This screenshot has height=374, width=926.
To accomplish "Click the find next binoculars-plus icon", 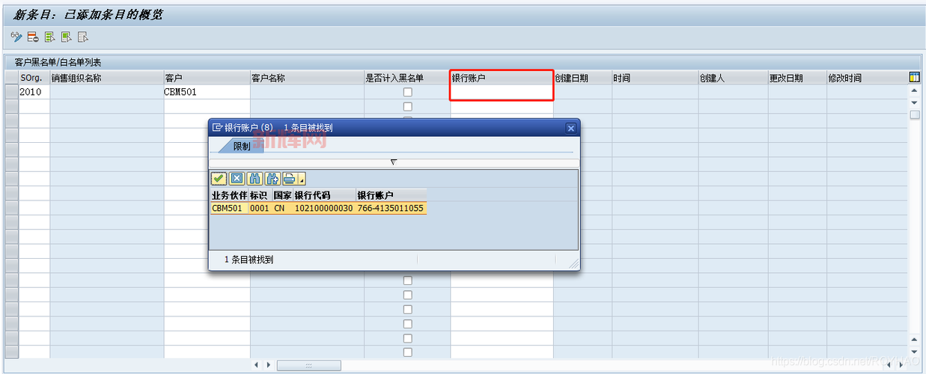I will click(x=272, y=178).
